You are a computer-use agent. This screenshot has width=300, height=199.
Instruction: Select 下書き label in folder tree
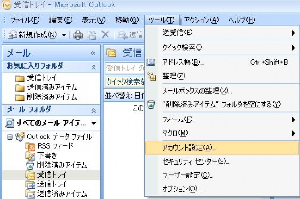pos(47,155)
